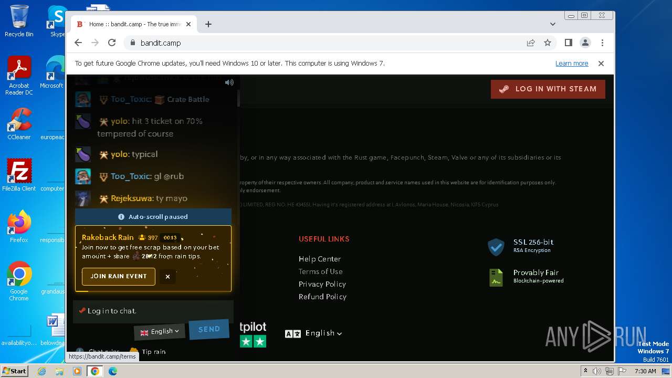672x378 pixels.
Task: Open Windows Explorer from the taskbar
Action: click(59, 371)
